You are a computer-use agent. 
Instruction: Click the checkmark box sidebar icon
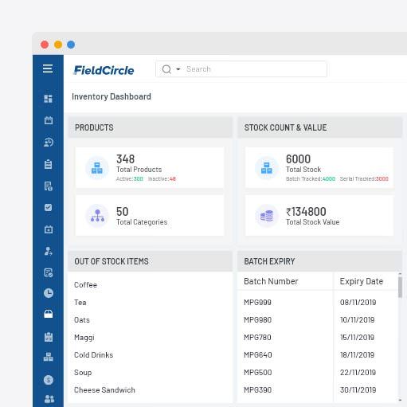coord(48,207)
